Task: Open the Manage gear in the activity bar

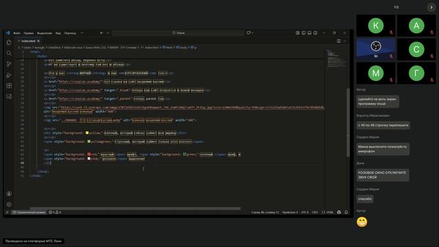Action: [x=9, y=204]
